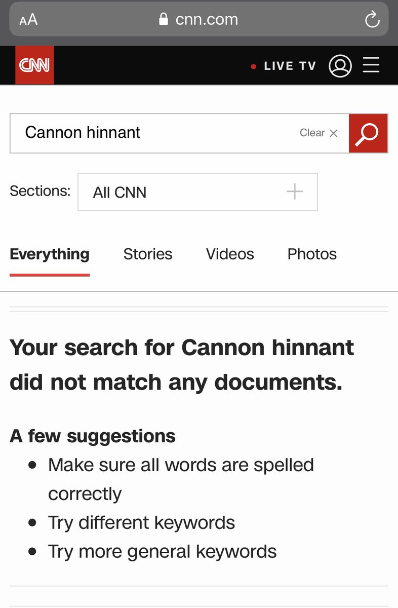Open the hamburger navigation menu
Image resolution: width=398 pixels, height=608 pixels.
tap(371, 65)
